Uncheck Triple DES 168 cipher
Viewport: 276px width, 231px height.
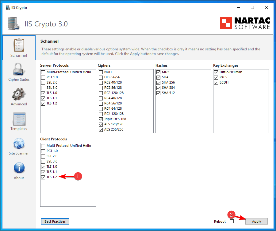click(101, 119)
